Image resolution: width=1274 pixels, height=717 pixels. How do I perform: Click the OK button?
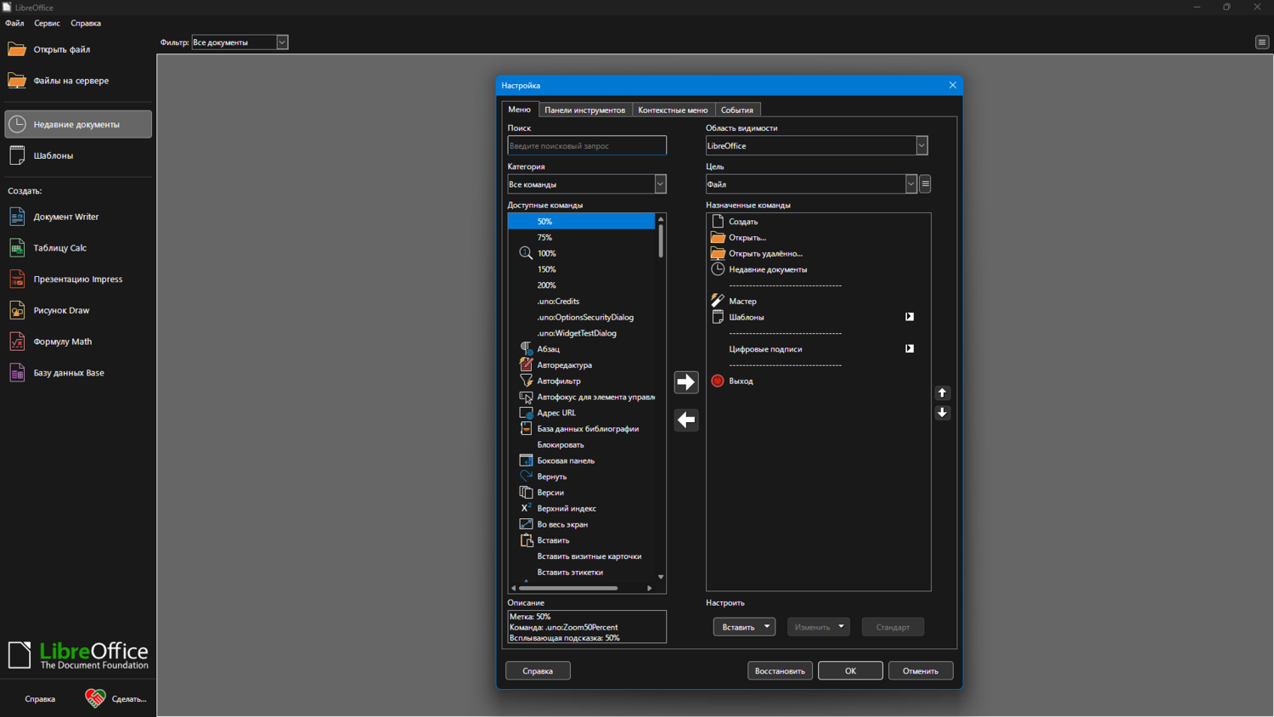pos(850,671)
